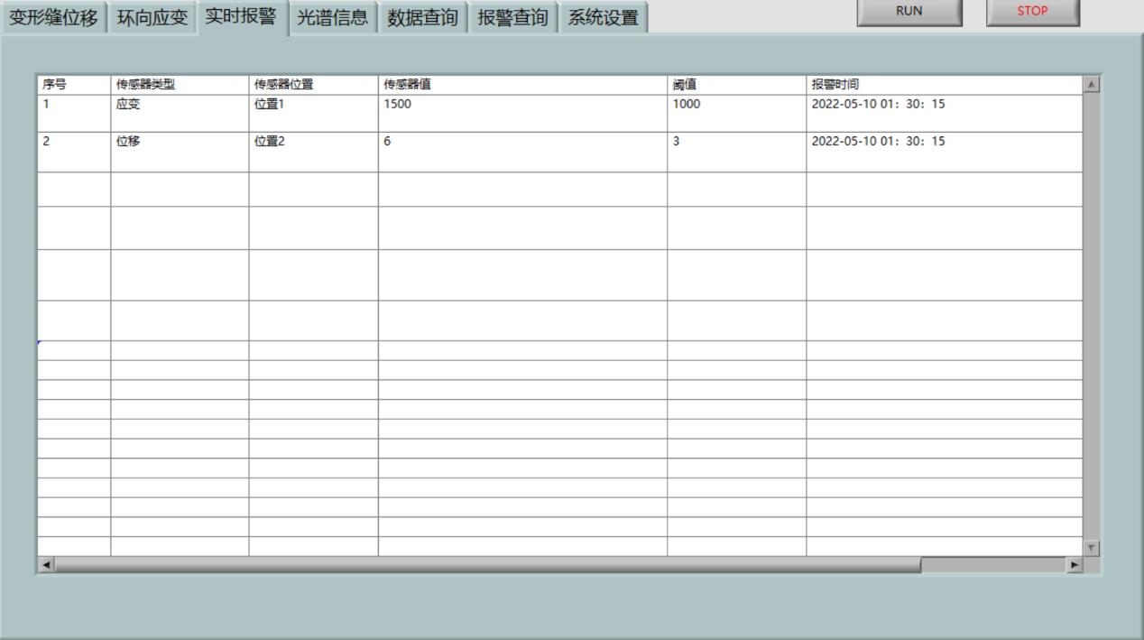Screen dimensions: 1144x640
Task: Click the 报警时间 column header
Action: 944,85
